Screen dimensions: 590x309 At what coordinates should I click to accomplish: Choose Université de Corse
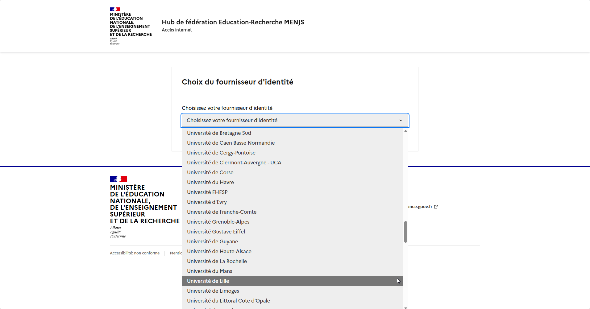293,172
